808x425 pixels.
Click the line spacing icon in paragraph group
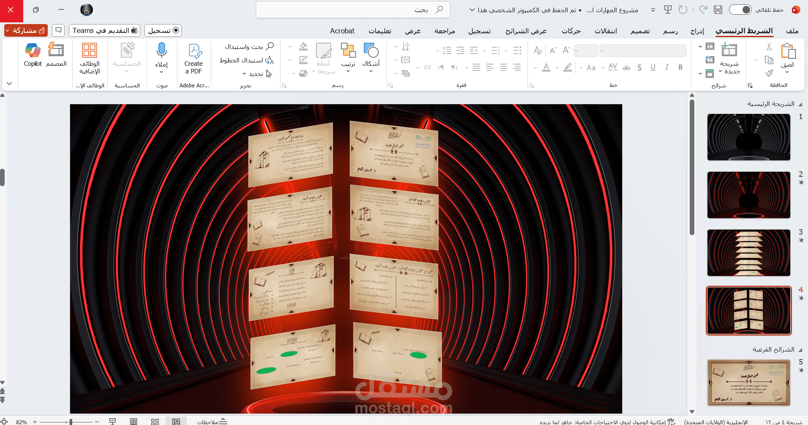pos(447,51)
